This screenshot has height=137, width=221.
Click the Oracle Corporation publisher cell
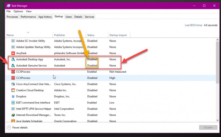(65, 121)
